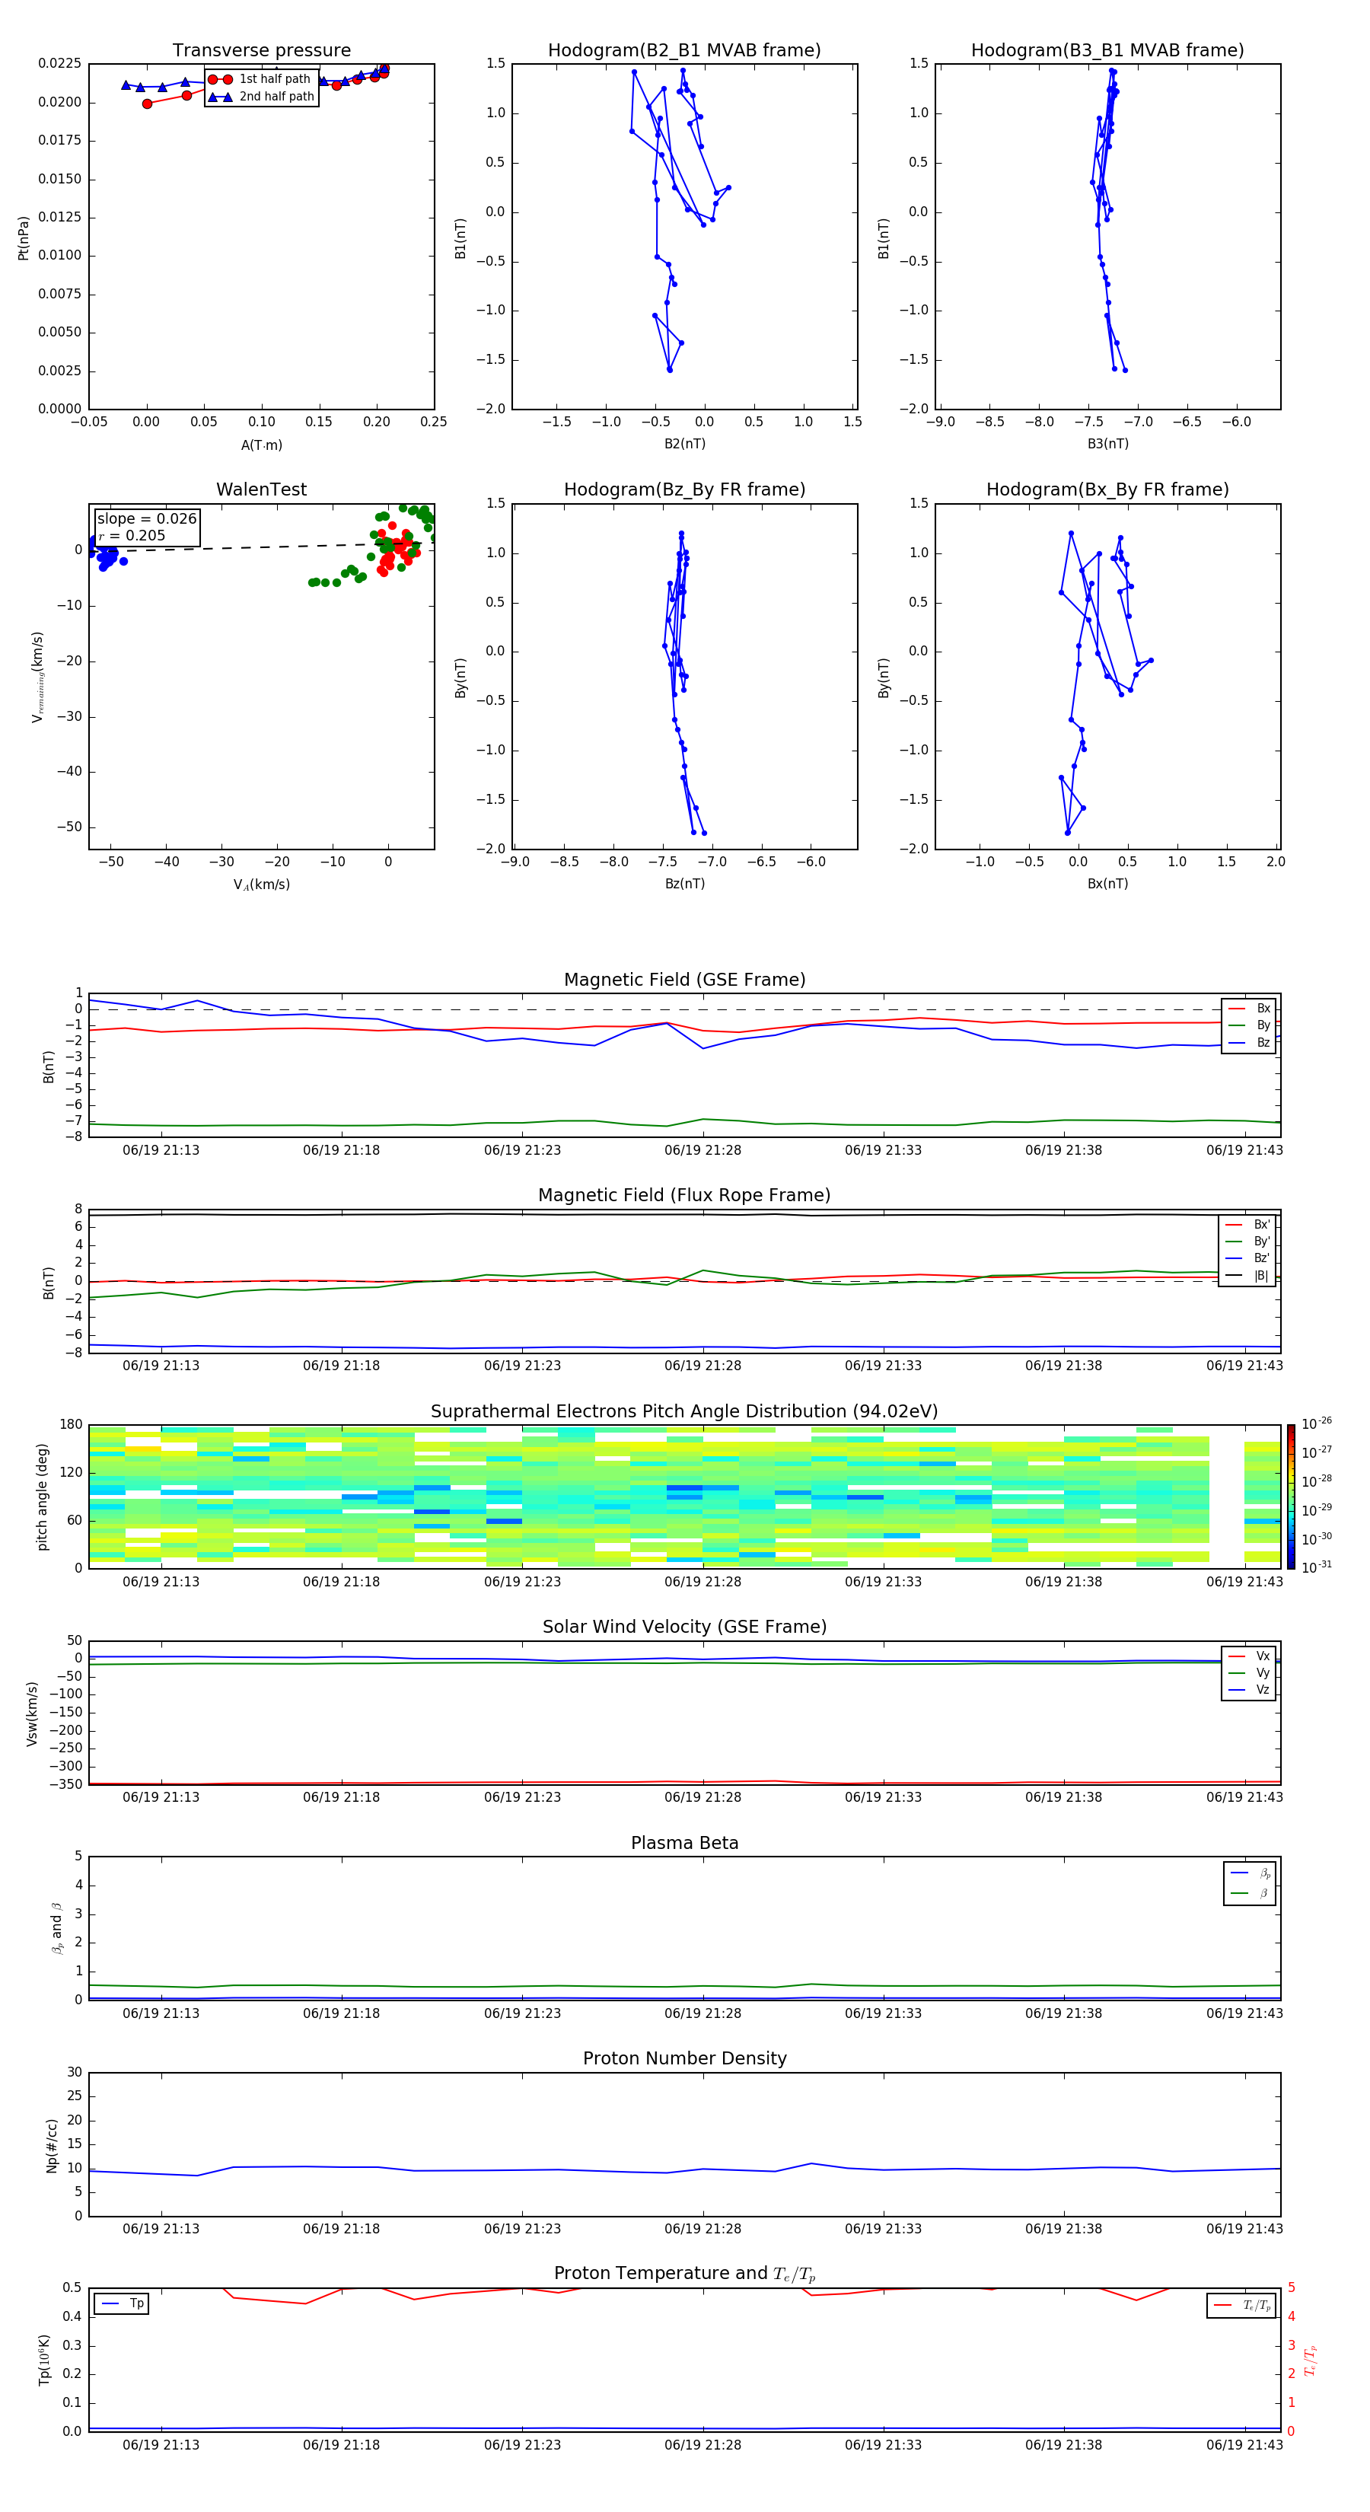Click the 'Proton Number Density' title
1370x2512 pixels.
pyautogui.click(x=684, y=2058)
